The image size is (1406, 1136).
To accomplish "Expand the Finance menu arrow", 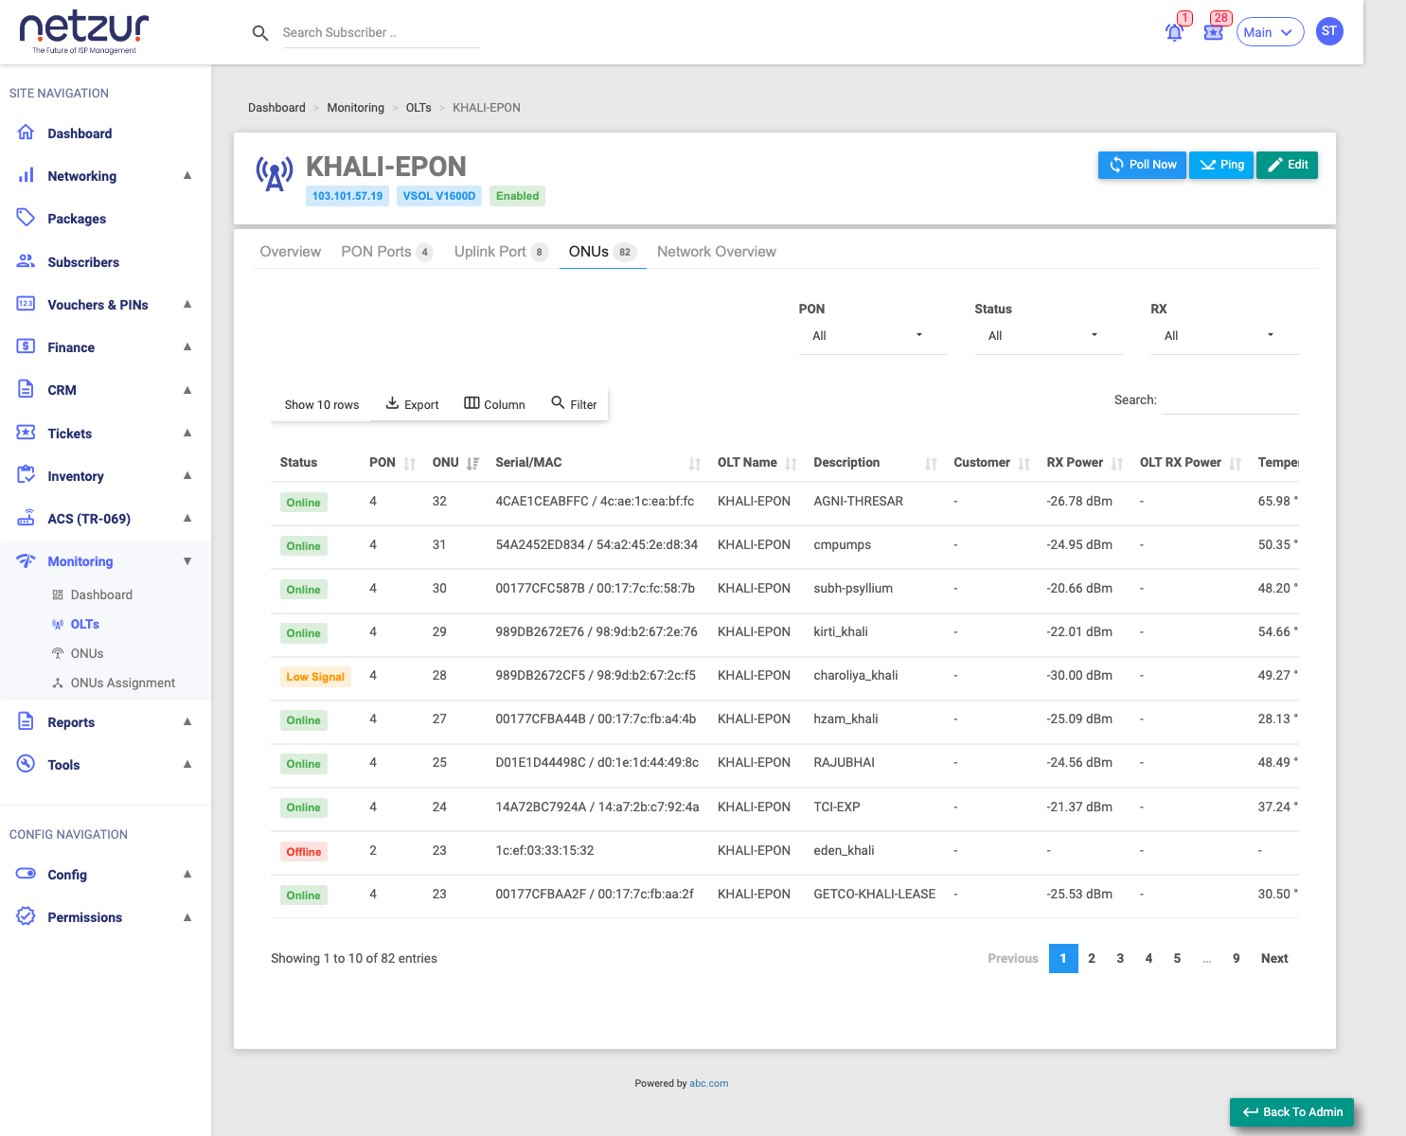I will (187, 346).
